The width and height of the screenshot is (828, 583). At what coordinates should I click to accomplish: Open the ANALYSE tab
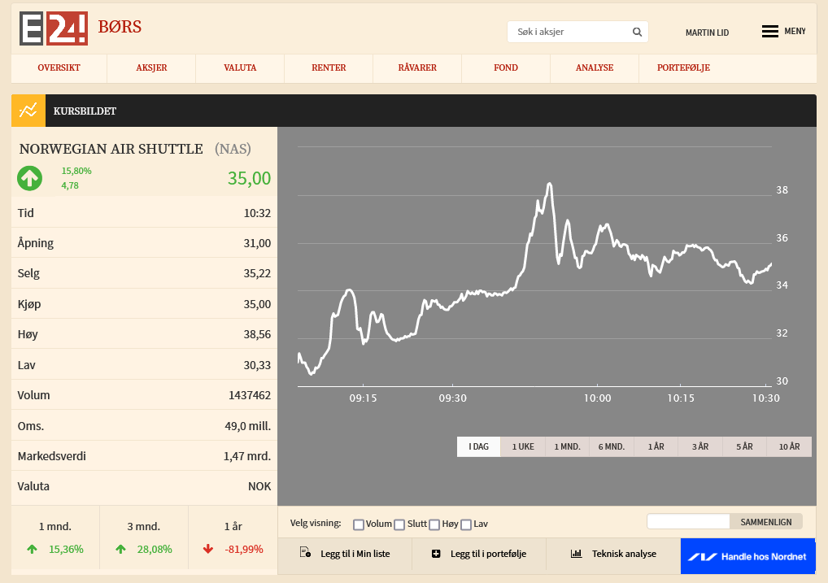595,67
